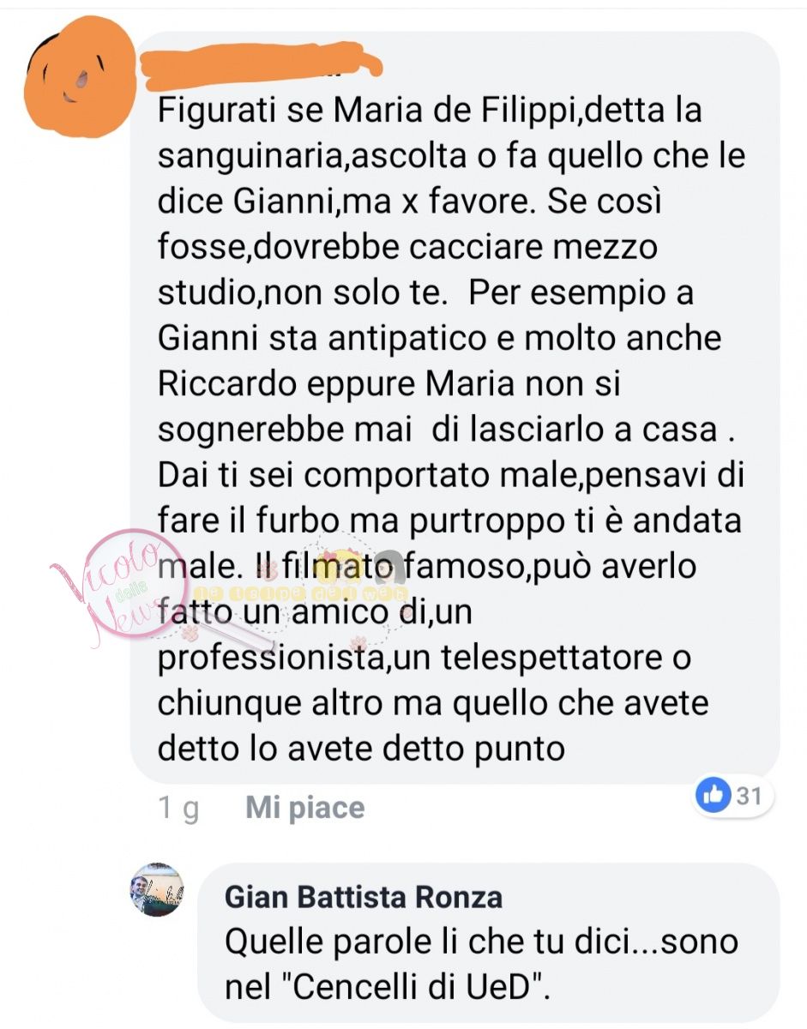Open the 1 g comment timestamp
807x1029 pixels.
click(179, 809)
